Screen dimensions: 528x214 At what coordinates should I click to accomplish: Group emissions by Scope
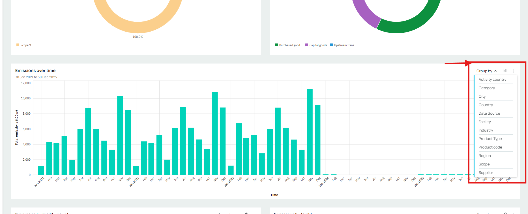[484, 164]
